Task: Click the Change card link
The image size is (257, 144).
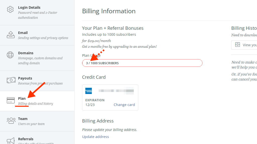Action: coord(124,105)
